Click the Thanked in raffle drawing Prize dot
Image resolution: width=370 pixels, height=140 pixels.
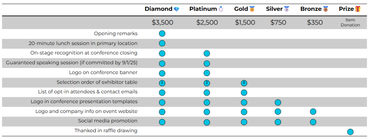click(350, 131)
